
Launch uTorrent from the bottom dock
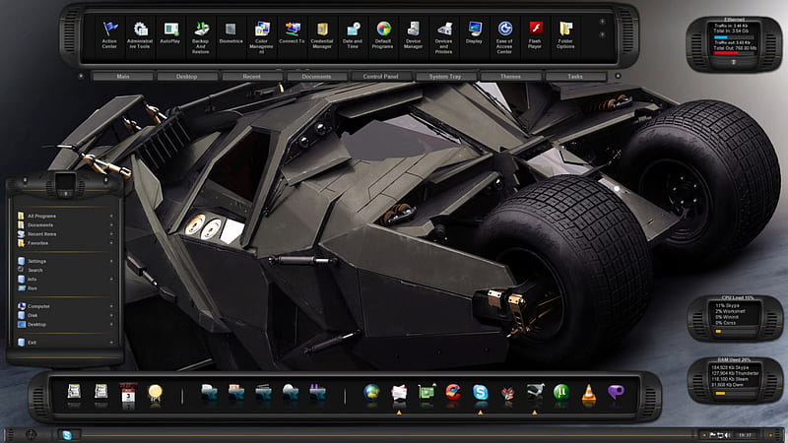coord(561,392)
